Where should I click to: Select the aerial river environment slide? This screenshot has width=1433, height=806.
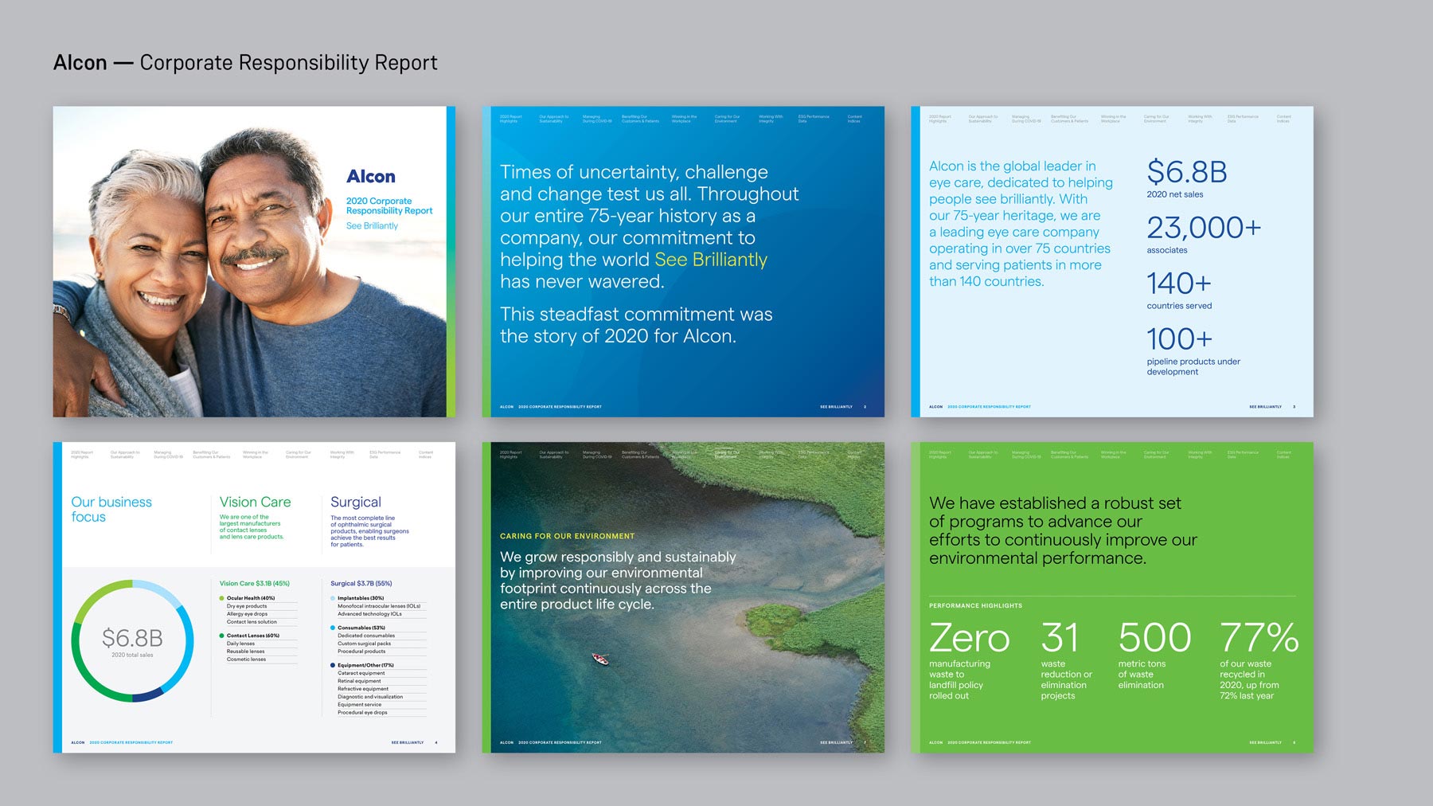tap(682, 597)
